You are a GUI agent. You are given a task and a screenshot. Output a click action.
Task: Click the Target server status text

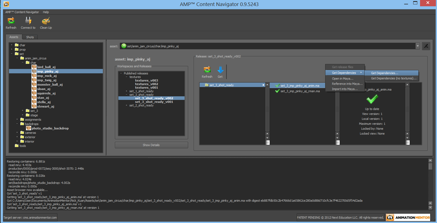[30, 218]
